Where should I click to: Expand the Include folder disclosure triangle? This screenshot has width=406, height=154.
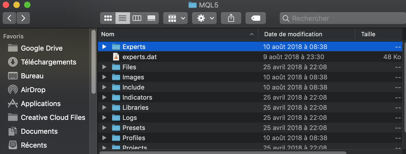coord(104,87)
